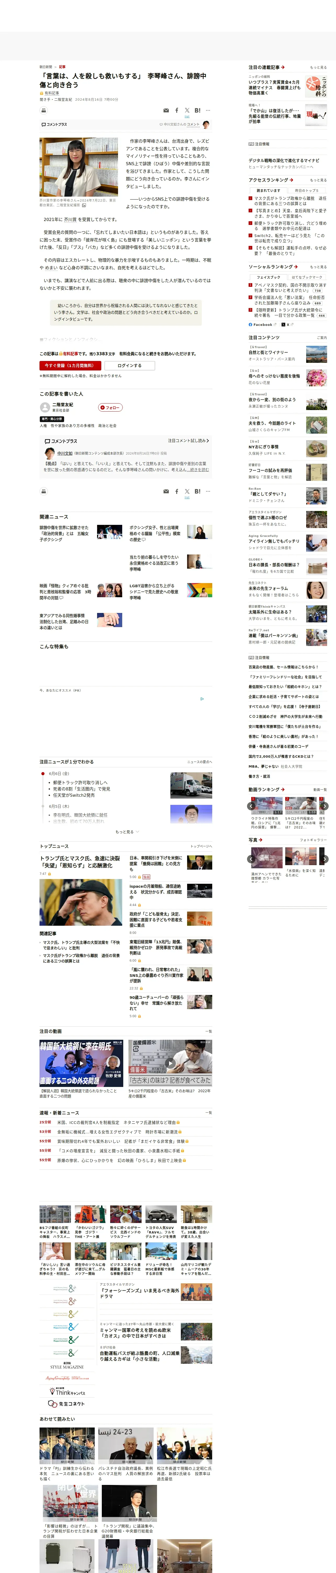Expand news list with もっと見る
The image size is (336, 1573).
pos(127,832)
